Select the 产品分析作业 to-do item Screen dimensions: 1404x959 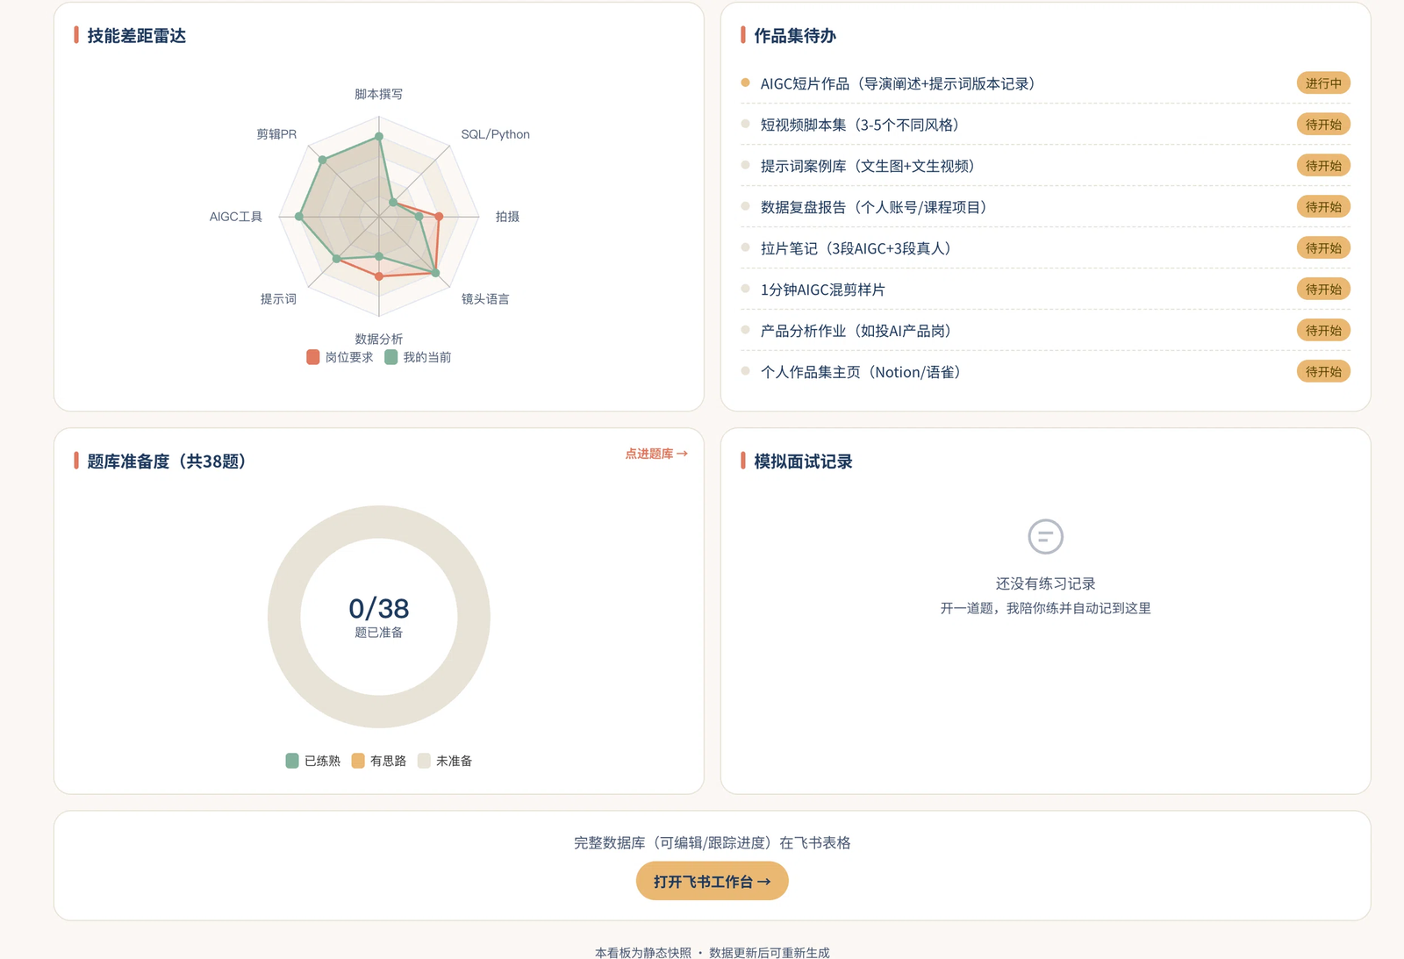pyautogui.click(x=1045, y=331)
